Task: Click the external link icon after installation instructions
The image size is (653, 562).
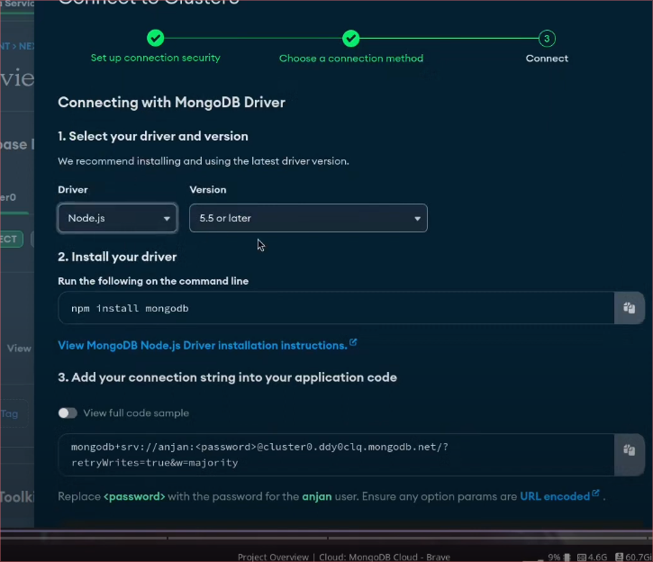Action: point(353,342)
